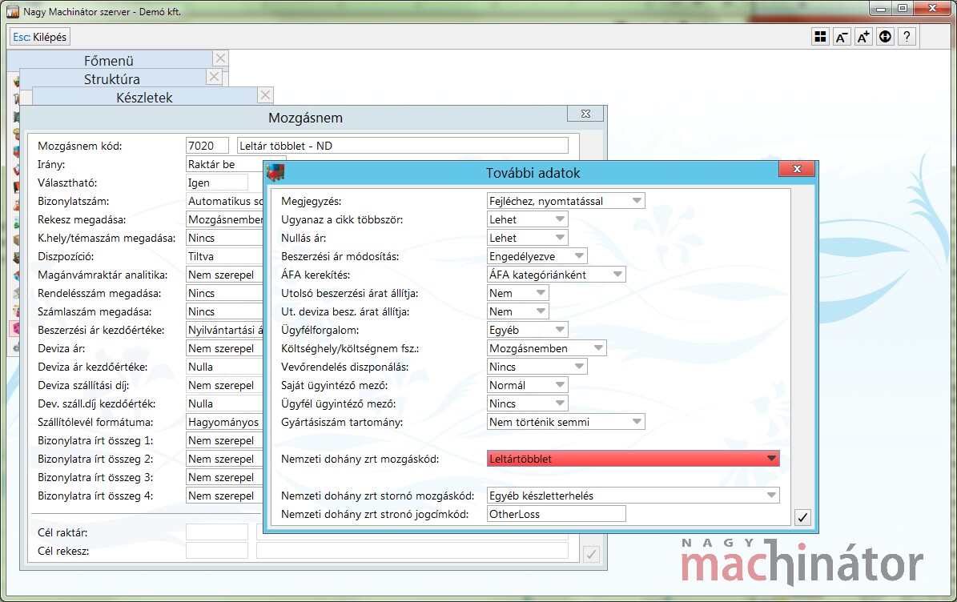This screenshot has height=602, width=957.
Task: Click Beszerzési ár kezdőértéke field
Action: [x=224, y=330]
